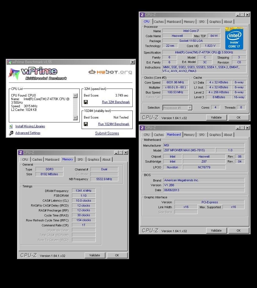Screen dimensions: 257x288
Task: Click Validate in the Memory window
Action: pyautogui.click(x=95, y=256)
